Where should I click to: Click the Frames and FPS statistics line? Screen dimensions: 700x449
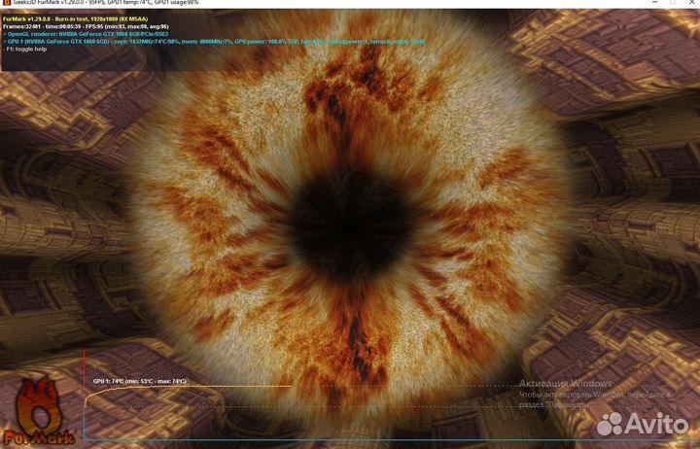pos(86,27)
